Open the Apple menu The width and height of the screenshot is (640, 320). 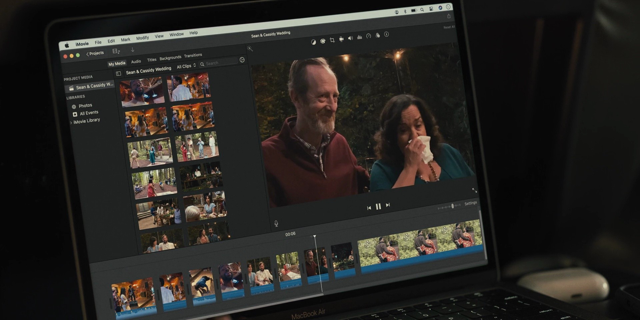pyautogui.click(x=67, y=45)
